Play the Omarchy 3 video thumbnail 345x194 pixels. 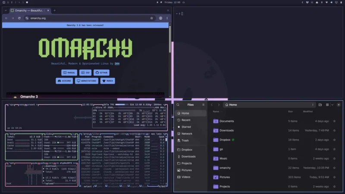click(85, 95)
